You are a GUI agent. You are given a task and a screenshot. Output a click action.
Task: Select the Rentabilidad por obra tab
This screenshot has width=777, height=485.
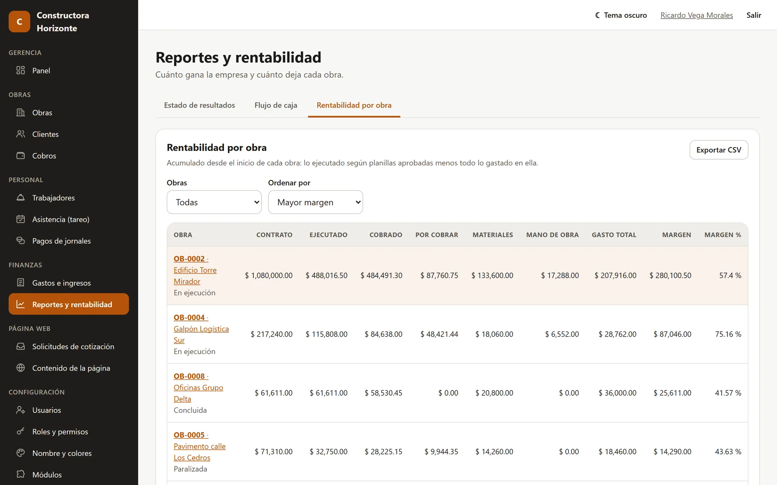354,105
